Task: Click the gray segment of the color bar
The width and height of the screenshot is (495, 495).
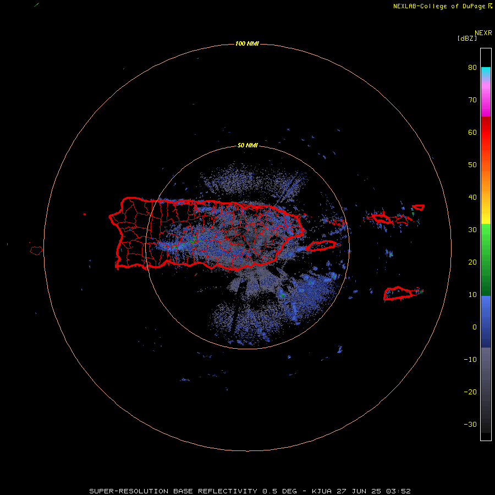Action: click(x=486, y=390)
